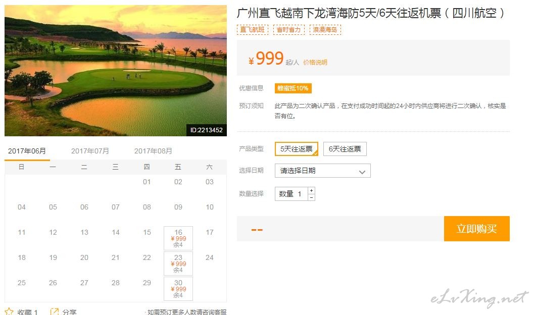Image resolution: width=534 pixels, height=315 pixels.
Task: Decrease quantity with minus stepper
Action: 311,197
